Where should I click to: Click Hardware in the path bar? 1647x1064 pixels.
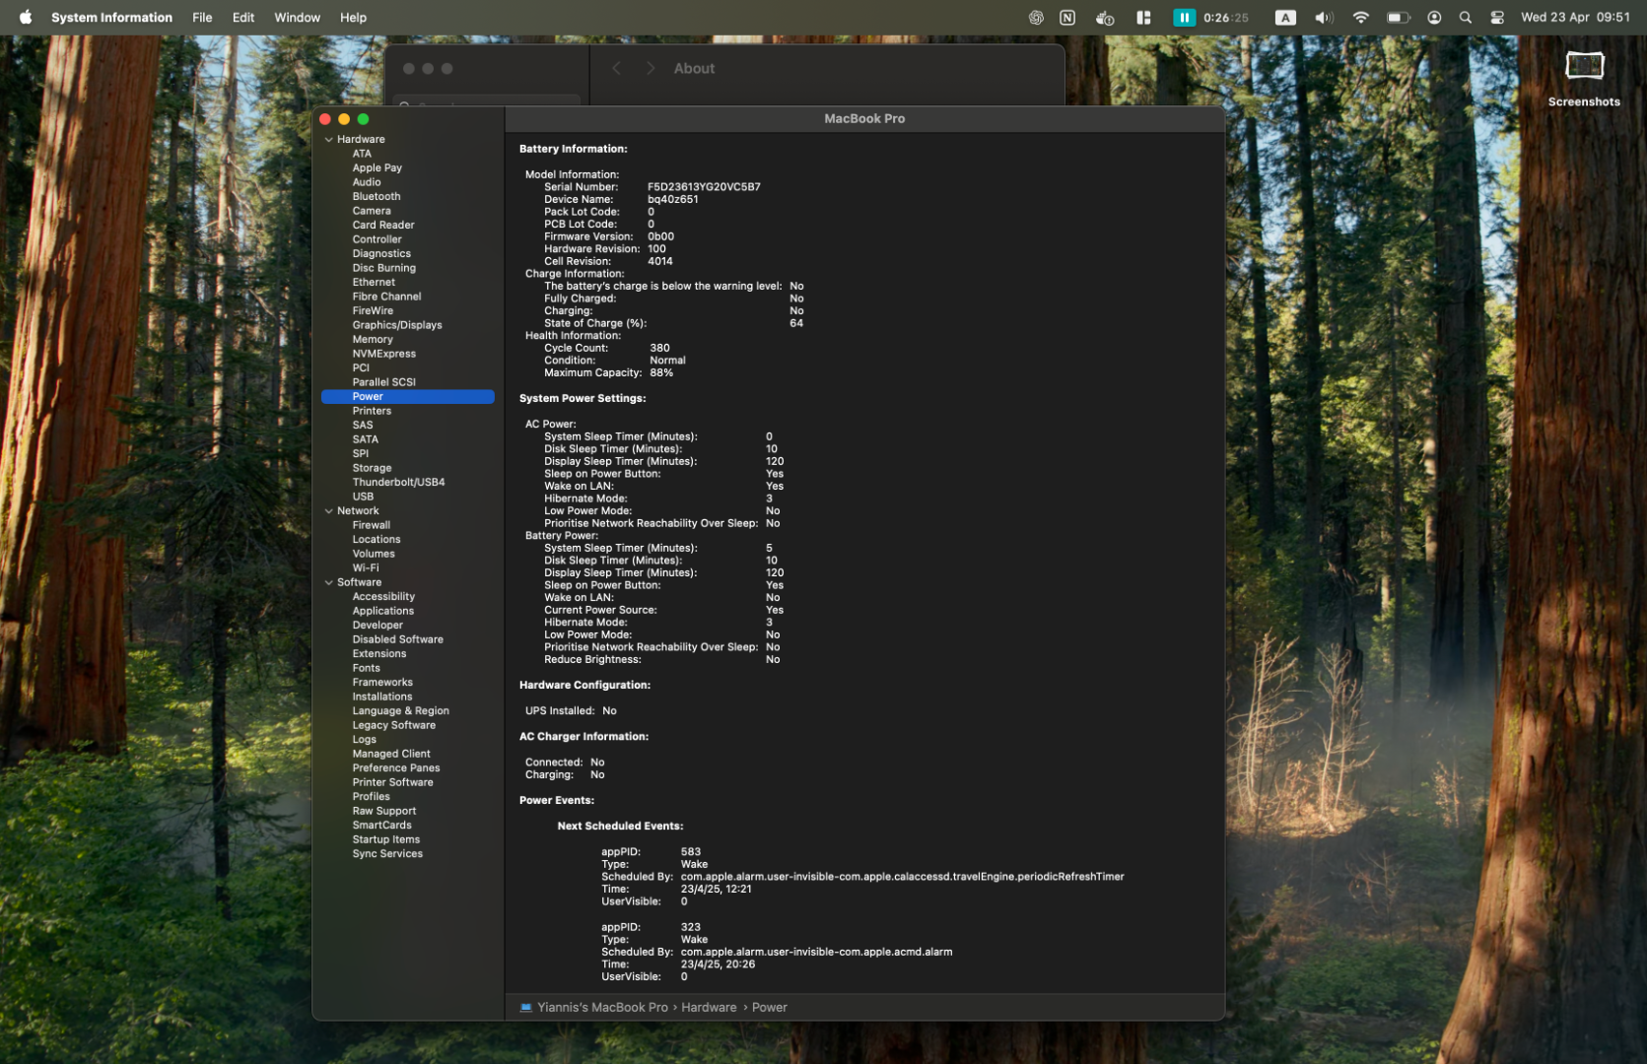[709, 1007]
